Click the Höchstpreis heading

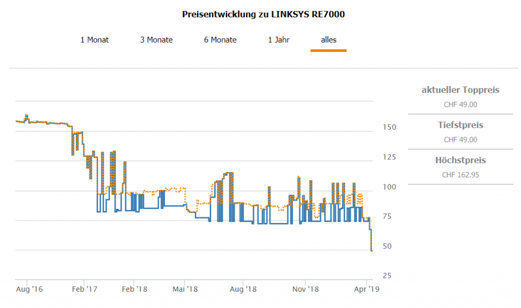point(460,160)
